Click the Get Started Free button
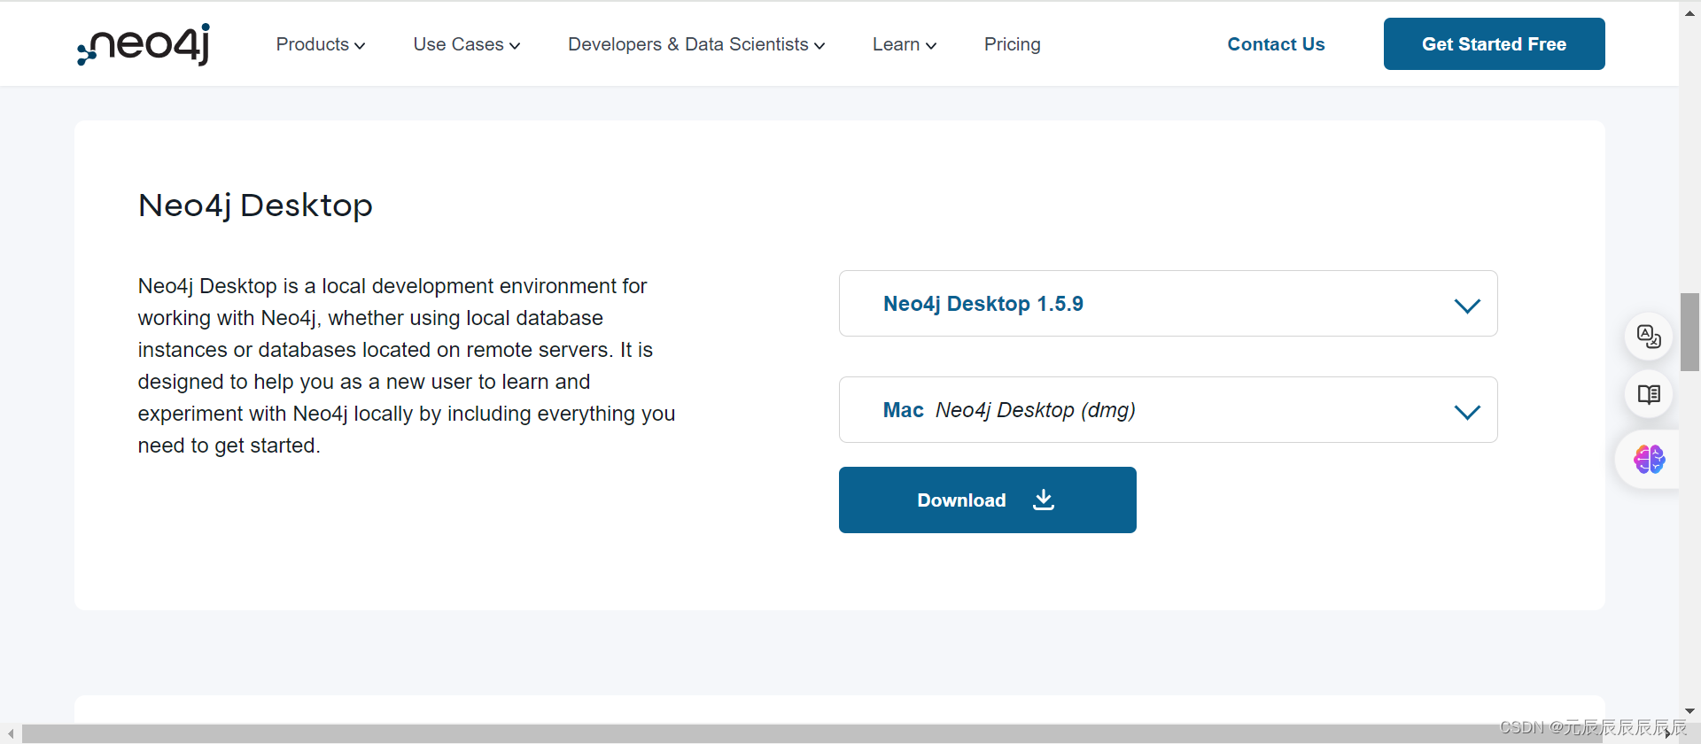 click(x=1494, y=44)
